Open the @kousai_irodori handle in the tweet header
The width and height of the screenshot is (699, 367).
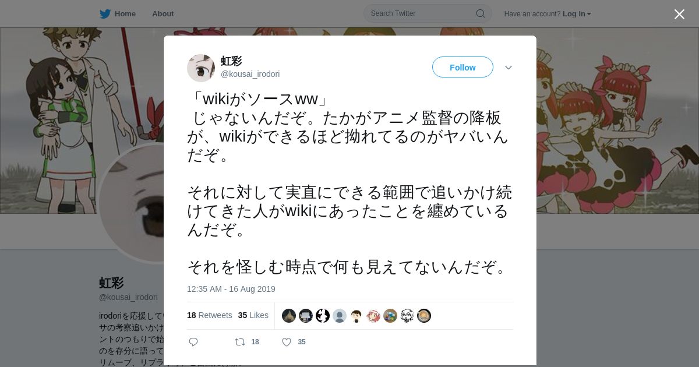(250, 74)
